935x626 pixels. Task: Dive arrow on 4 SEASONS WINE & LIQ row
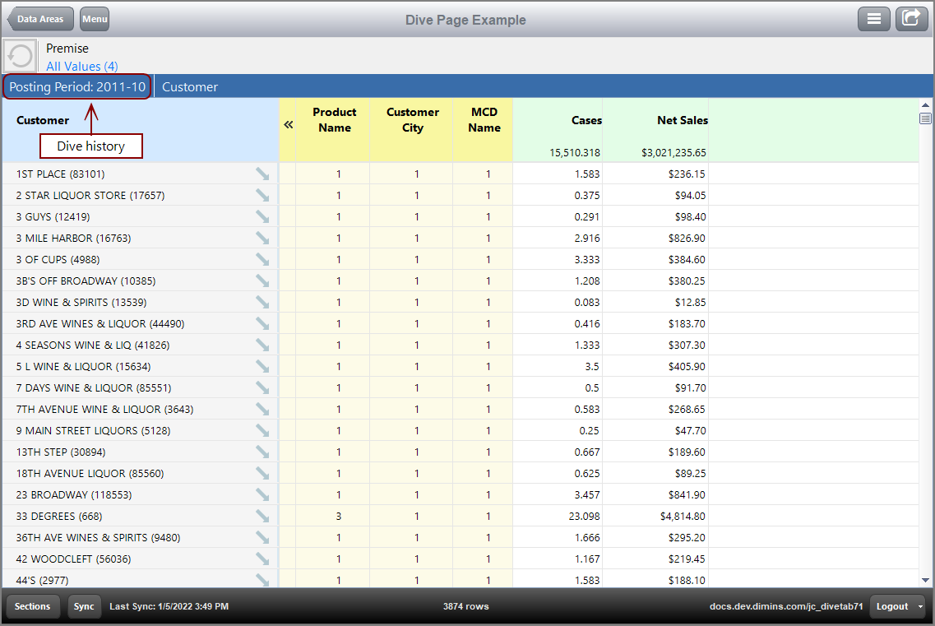[262, 345]
